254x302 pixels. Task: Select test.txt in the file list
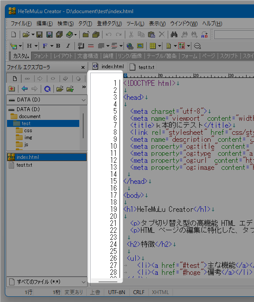coord(24,165)
